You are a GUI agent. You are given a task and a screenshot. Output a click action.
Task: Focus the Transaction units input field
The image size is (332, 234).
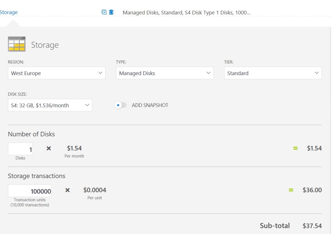(30, 191)
